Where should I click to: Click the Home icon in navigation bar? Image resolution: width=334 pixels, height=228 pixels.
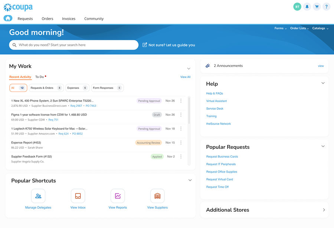(8, 18)
